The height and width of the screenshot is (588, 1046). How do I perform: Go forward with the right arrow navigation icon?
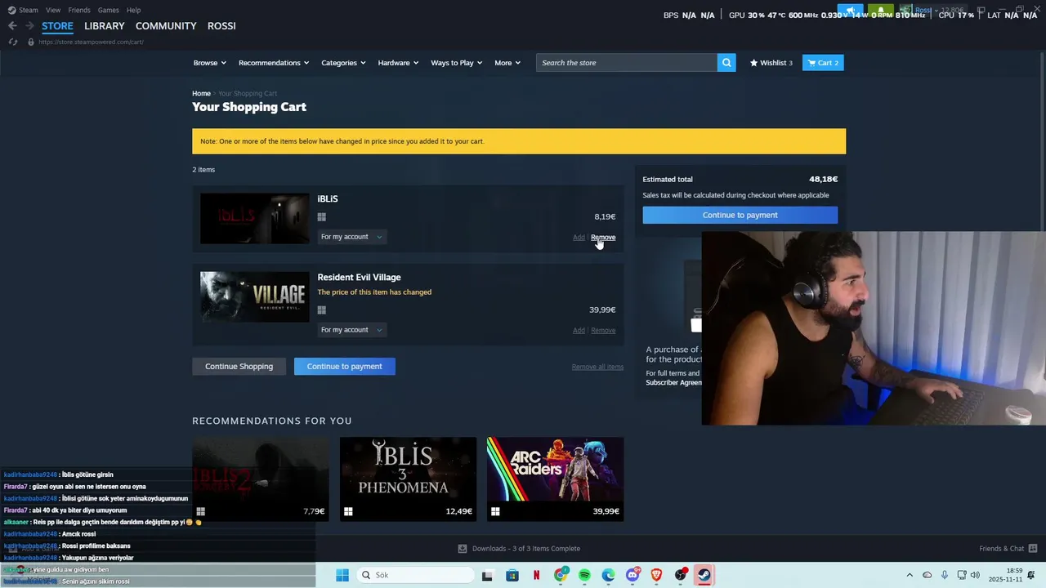(29, 26)
